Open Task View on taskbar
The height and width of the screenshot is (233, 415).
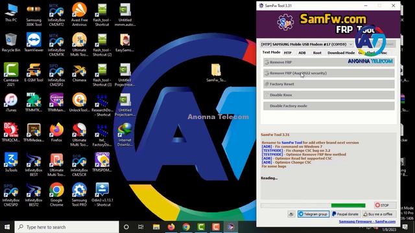141,227
